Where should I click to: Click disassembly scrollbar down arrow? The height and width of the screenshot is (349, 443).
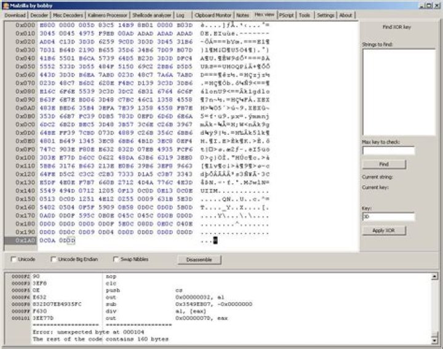tap(435, 340)
